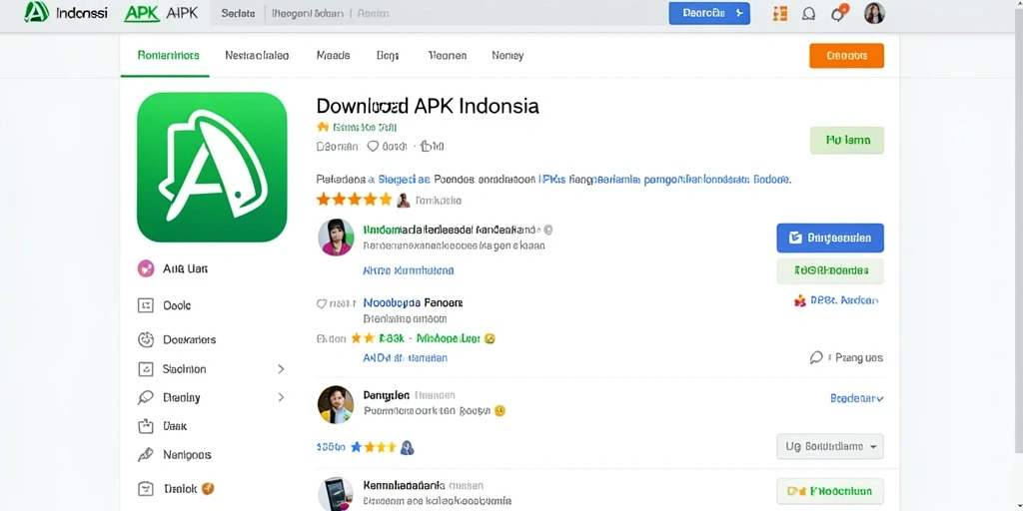
Task: Click the square icon beside Oools
Action: point(146,305)
